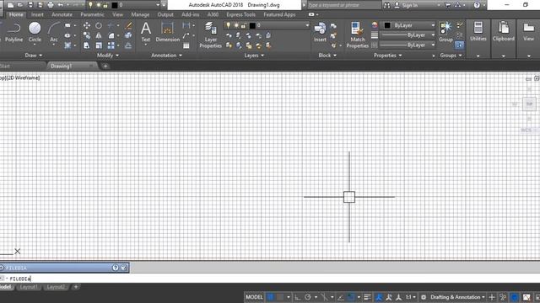Click MODEL space button in status bar
The width and height of the screenshot is (540, 303).
pos(254,297)
